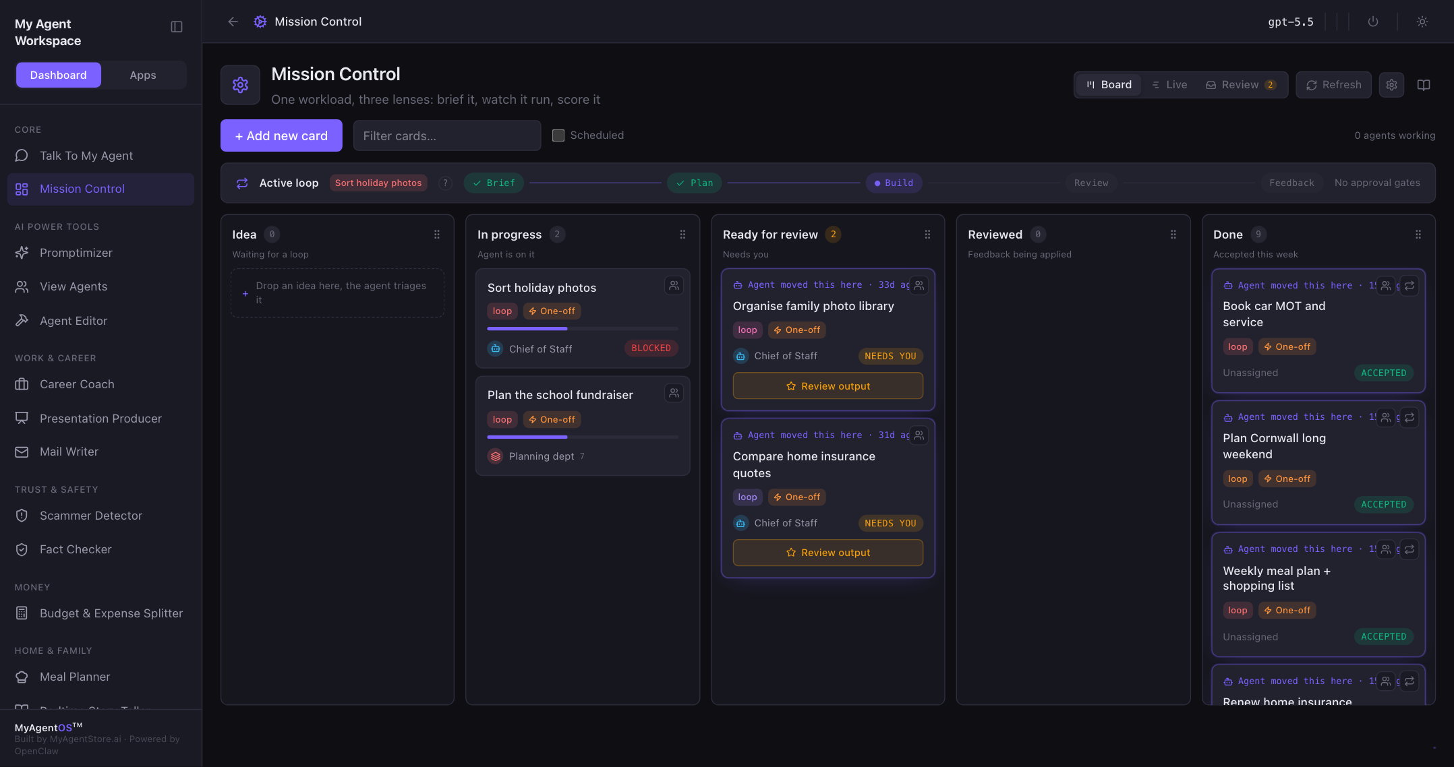Switch to the Review tab
Screen dimensions: 1454x767
(x=1241, y=85)
